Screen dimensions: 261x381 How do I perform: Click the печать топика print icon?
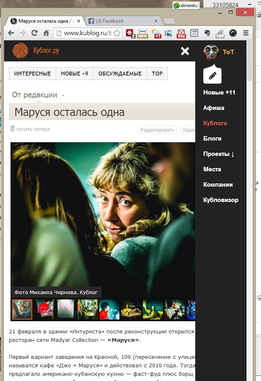(13, 128)
